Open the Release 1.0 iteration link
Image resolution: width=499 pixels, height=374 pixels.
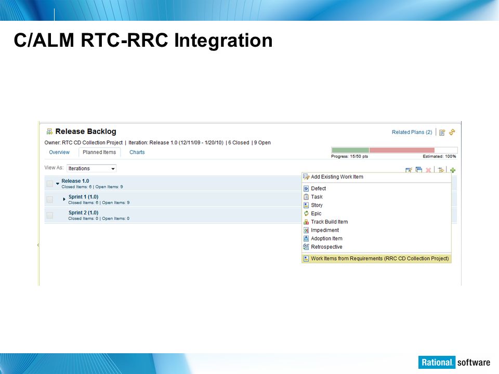(75, 181)
